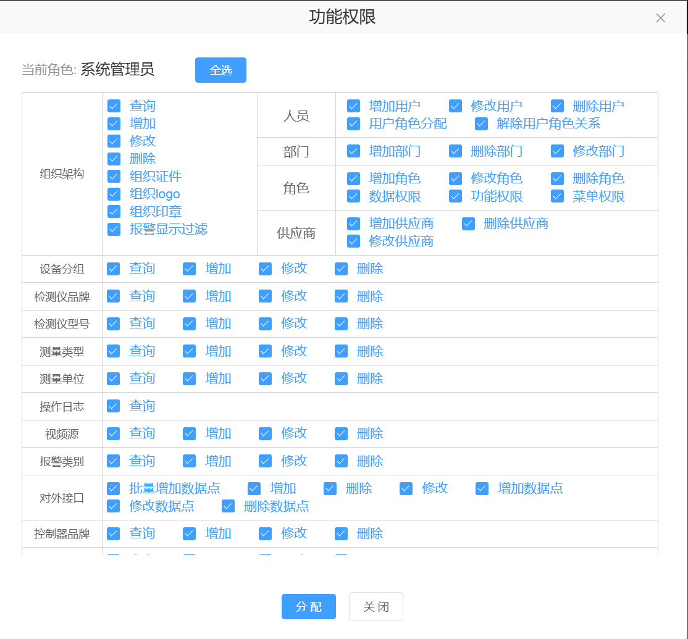This screenshot has width=688, height=639.
Task: Uncheck the 删除数据点 checkbox
Action: tap(228, 506)
